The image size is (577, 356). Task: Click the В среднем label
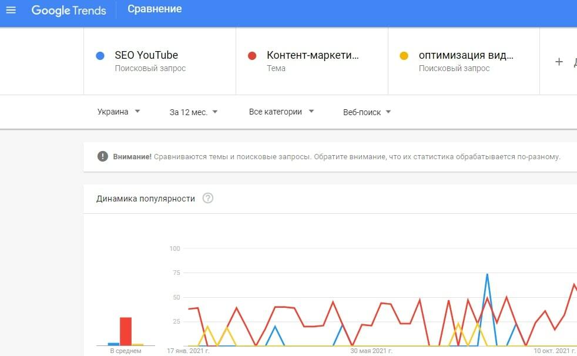[x=126, y=351]
